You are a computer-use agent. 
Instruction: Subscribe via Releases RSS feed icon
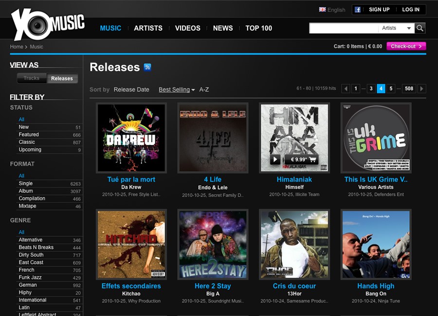147,67
